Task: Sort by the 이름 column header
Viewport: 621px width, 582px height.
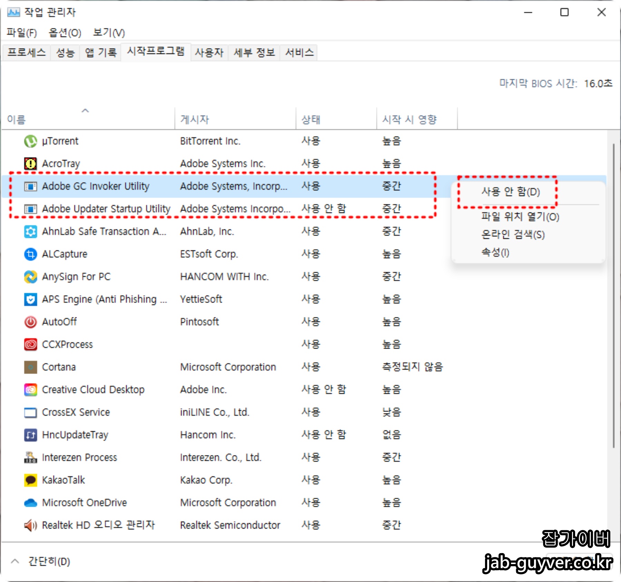Action: (x=88, y=119)
